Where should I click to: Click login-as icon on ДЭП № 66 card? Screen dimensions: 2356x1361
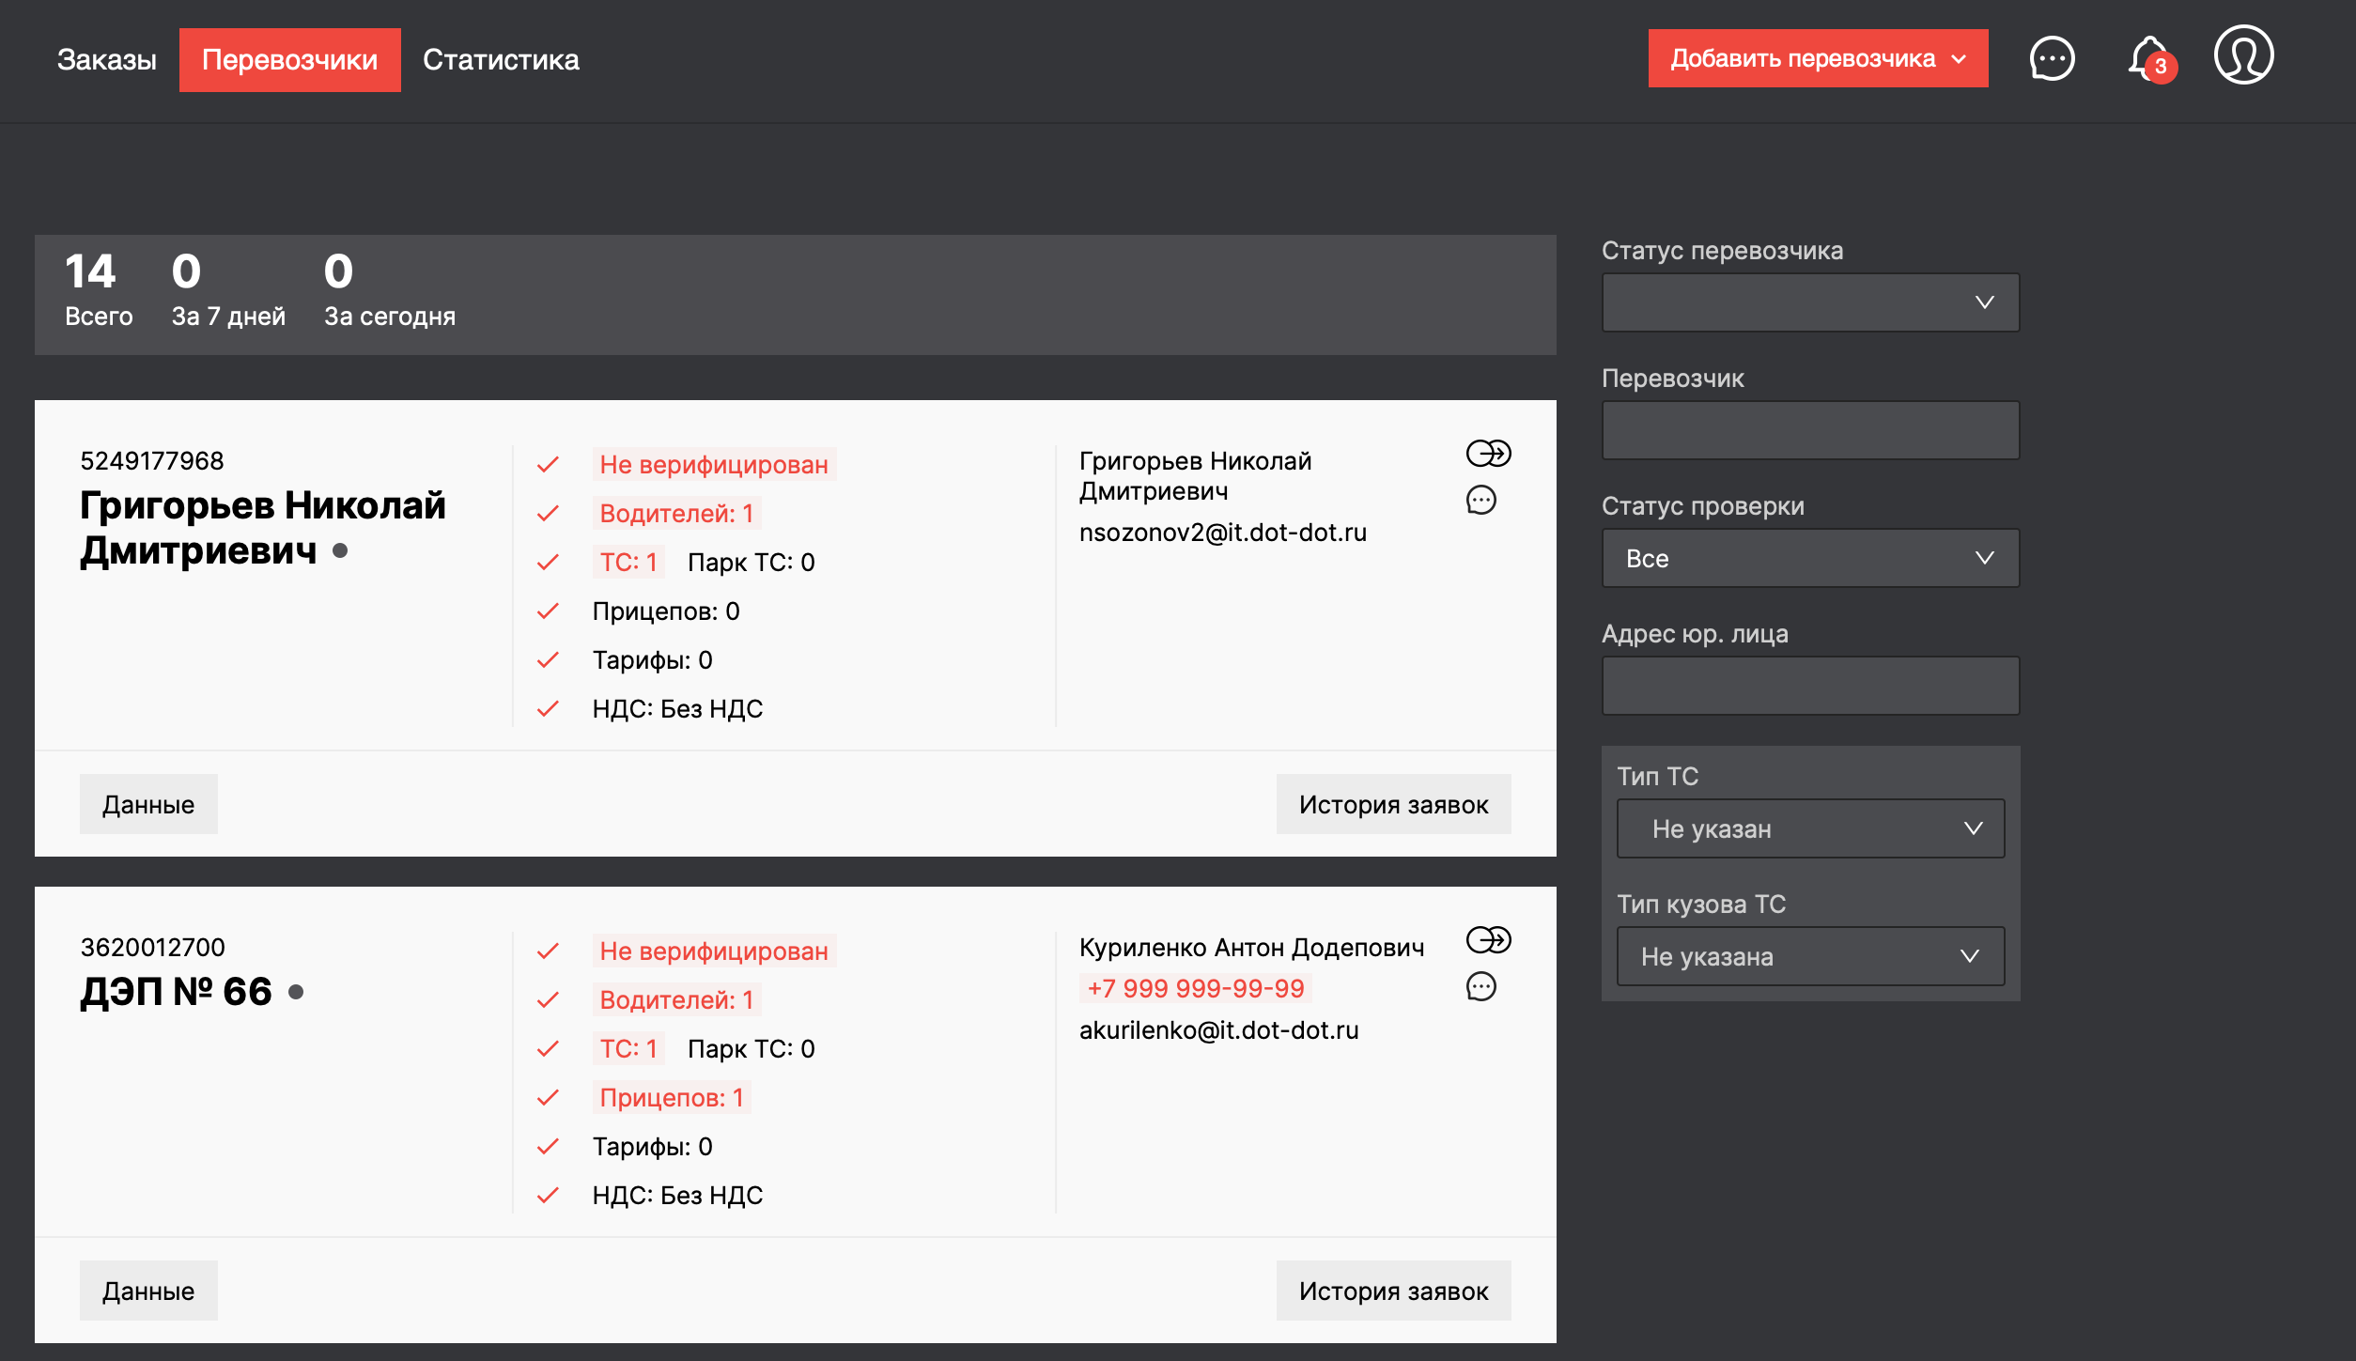(x=1488, y=940)
